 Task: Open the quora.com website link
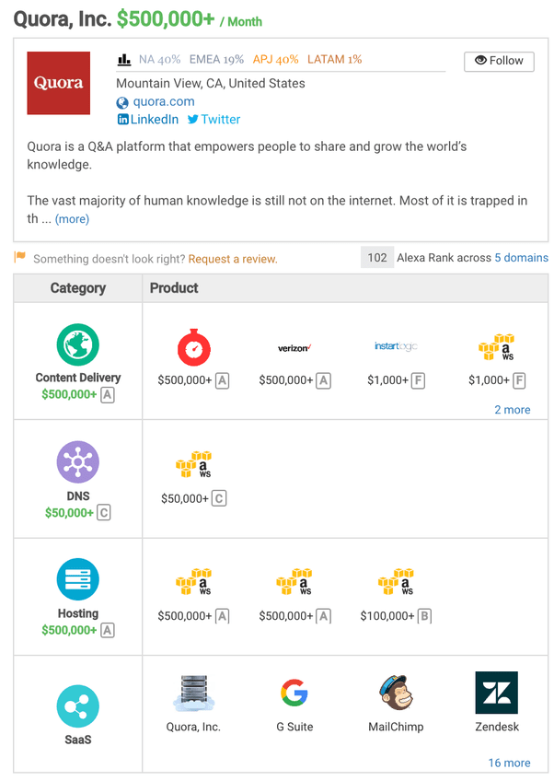(164, 101)
